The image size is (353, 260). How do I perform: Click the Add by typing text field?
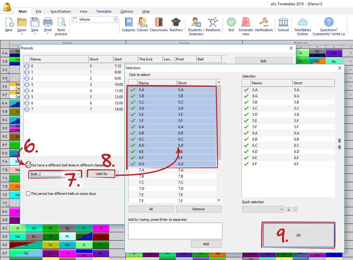click(175, 231)
